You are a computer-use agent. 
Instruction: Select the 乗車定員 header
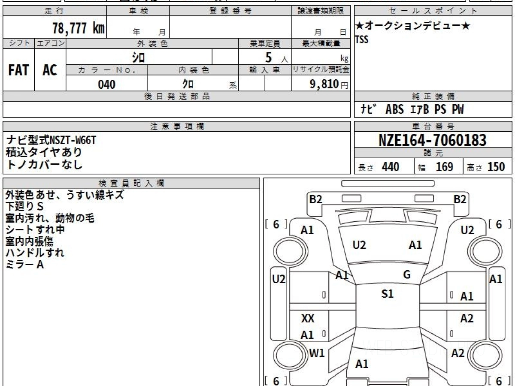click(265, 43)
